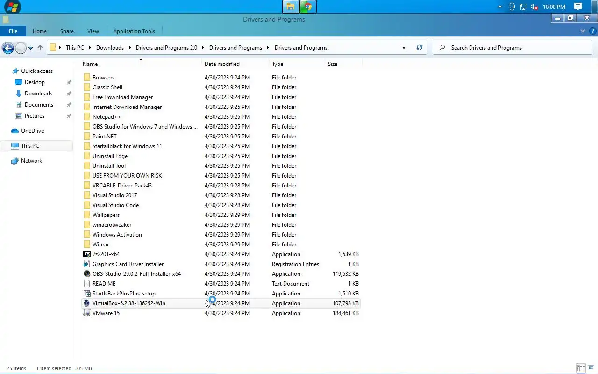Go forward with the Forward arrow

pos(21,48)
